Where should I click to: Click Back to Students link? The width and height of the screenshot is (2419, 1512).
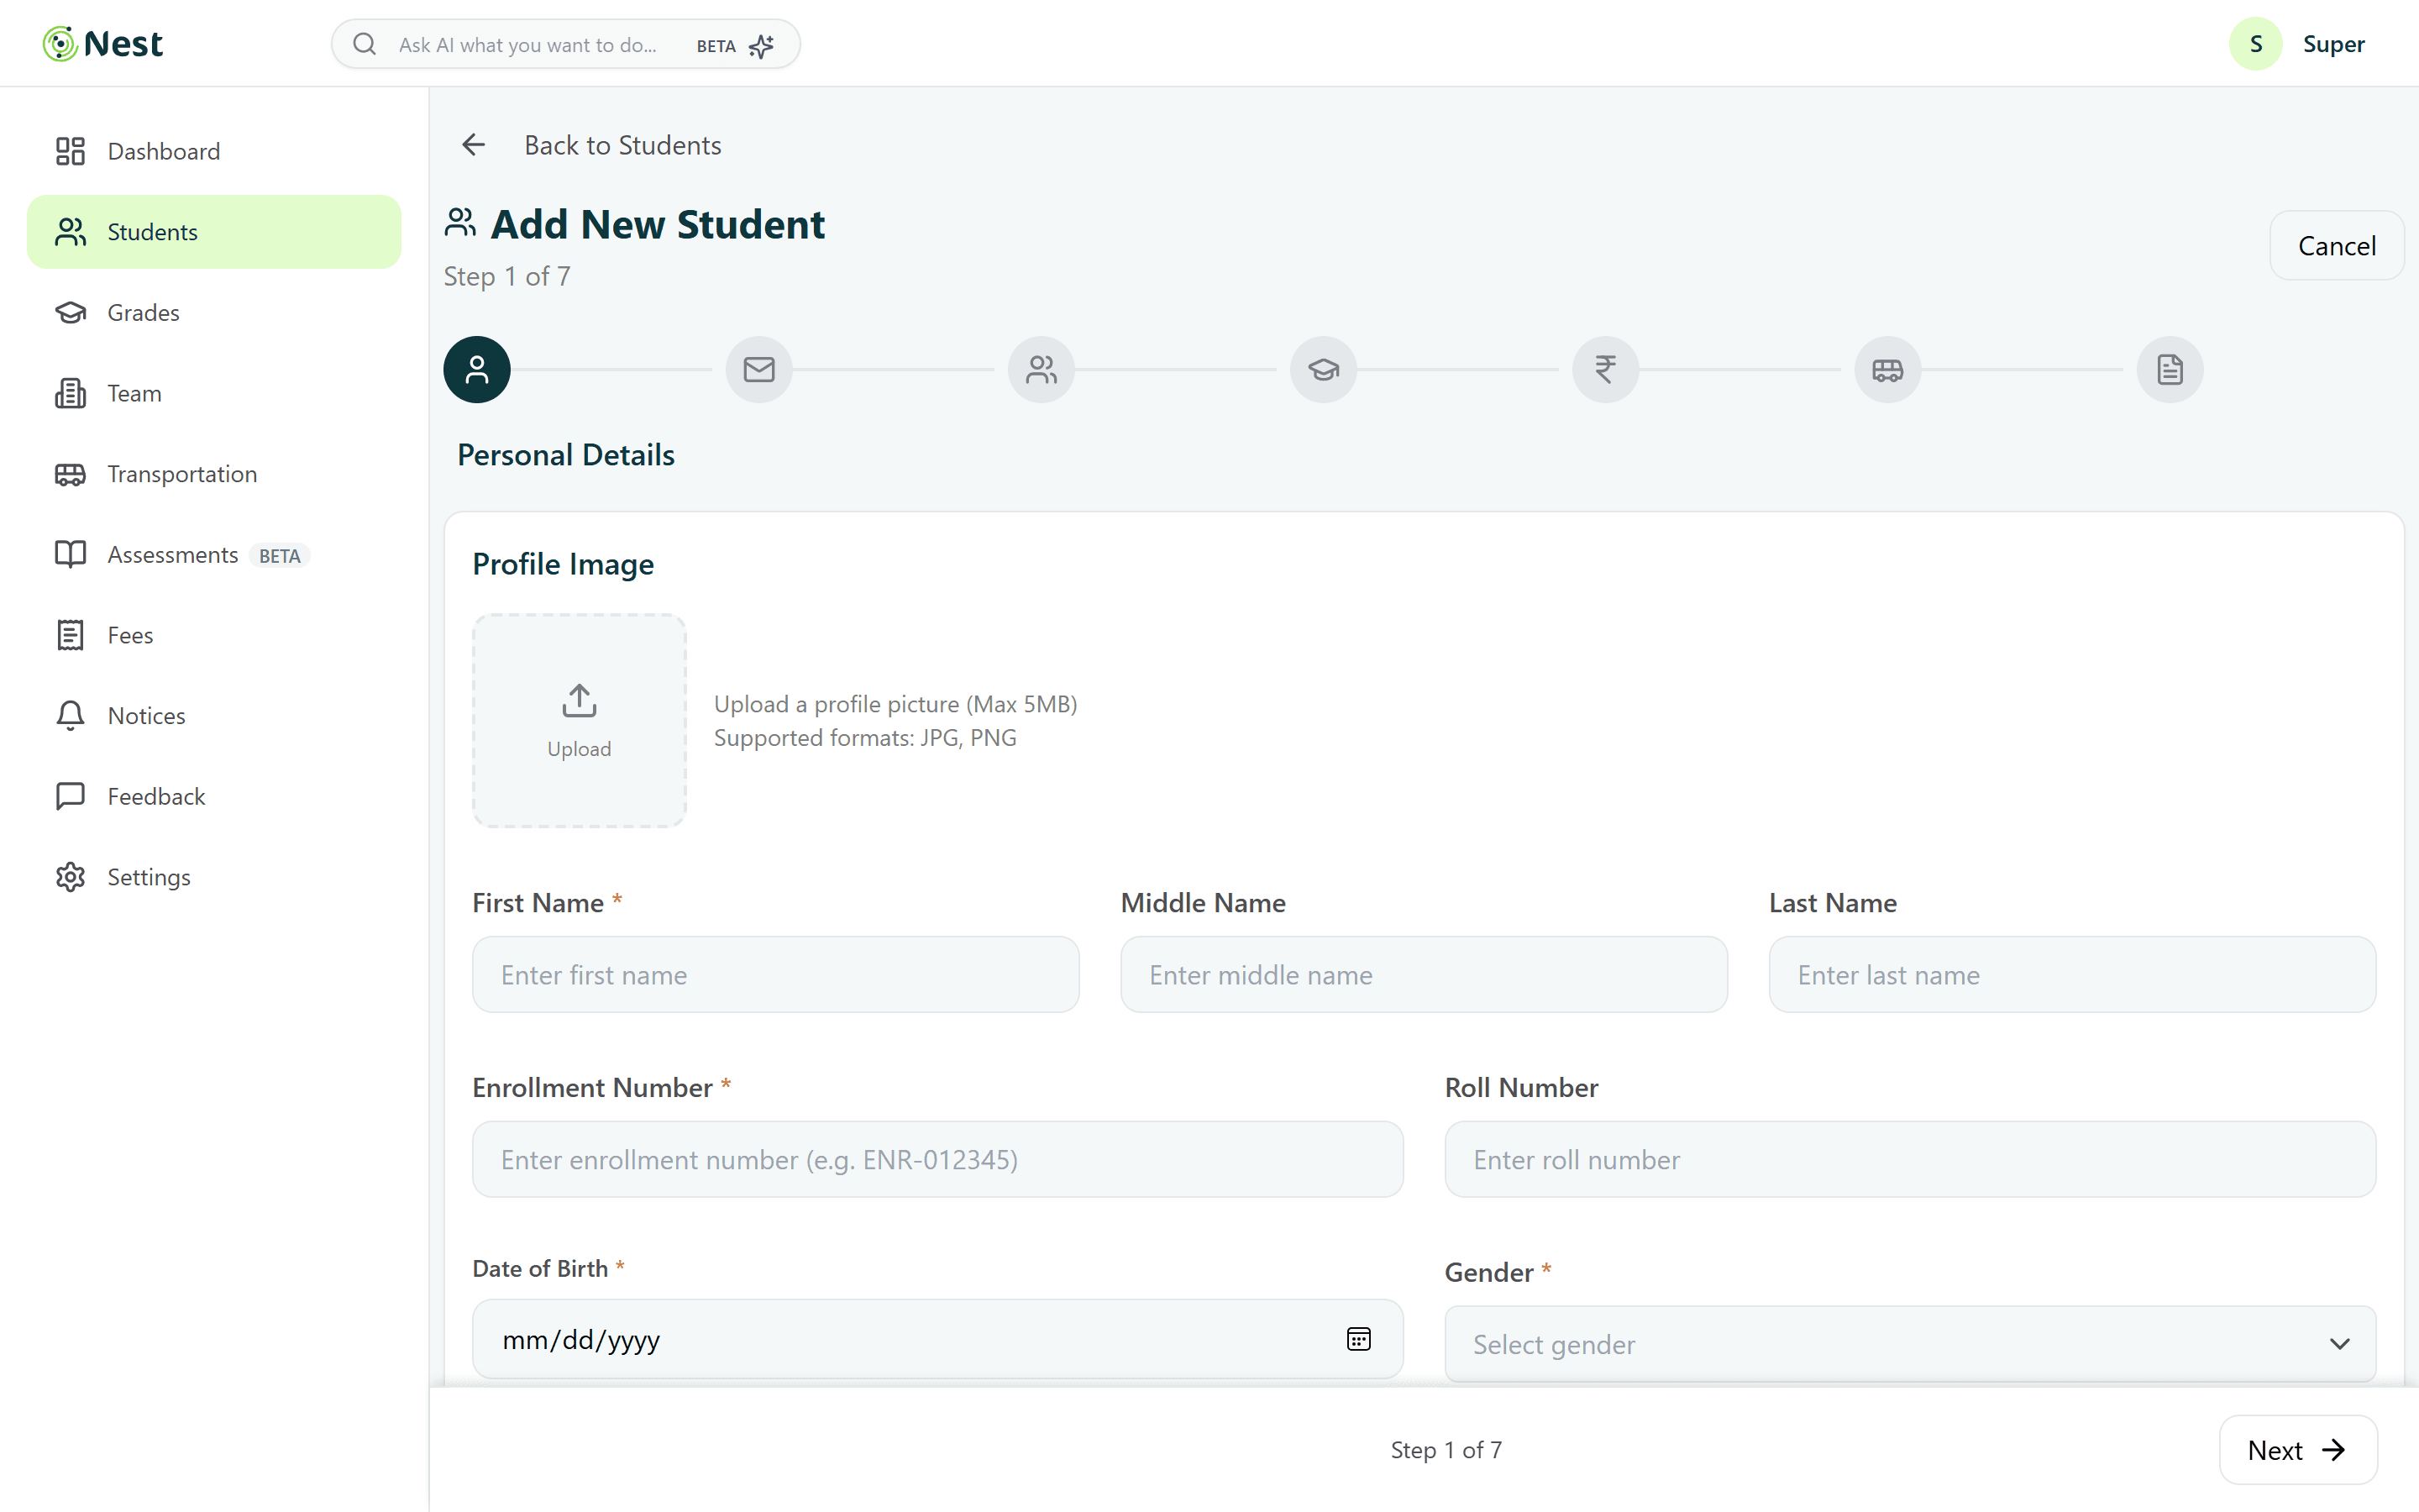pyautogui.click(x=622, y=145)
